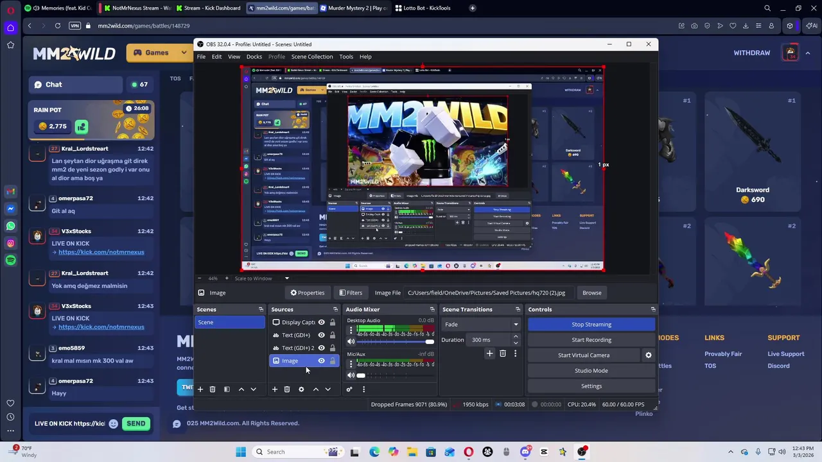Open emoji picker in chat box
The width and height of the screenshot is (822, 462).
(x=114, y=424)
